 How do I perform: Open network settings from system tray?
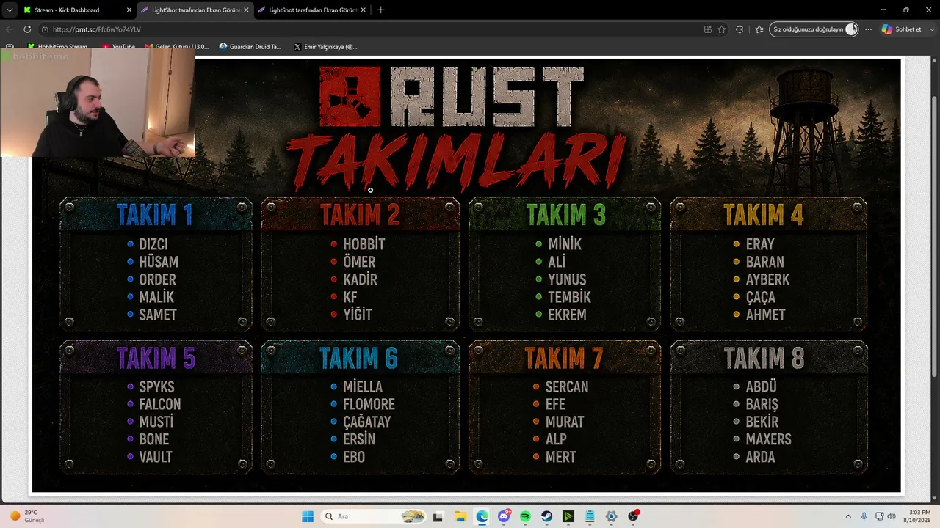(880, 516)
